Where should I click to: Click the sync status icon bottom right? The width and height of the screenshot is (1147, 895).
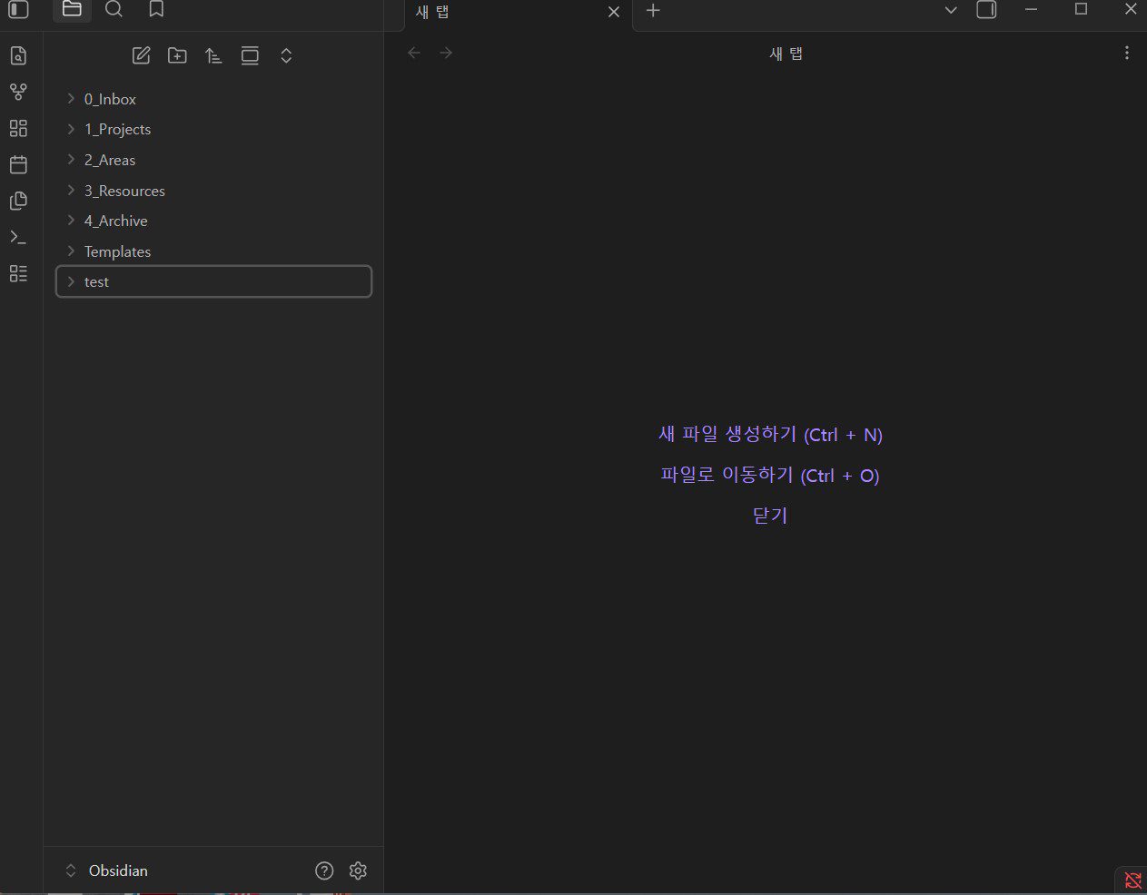(x=1132, y=880)
